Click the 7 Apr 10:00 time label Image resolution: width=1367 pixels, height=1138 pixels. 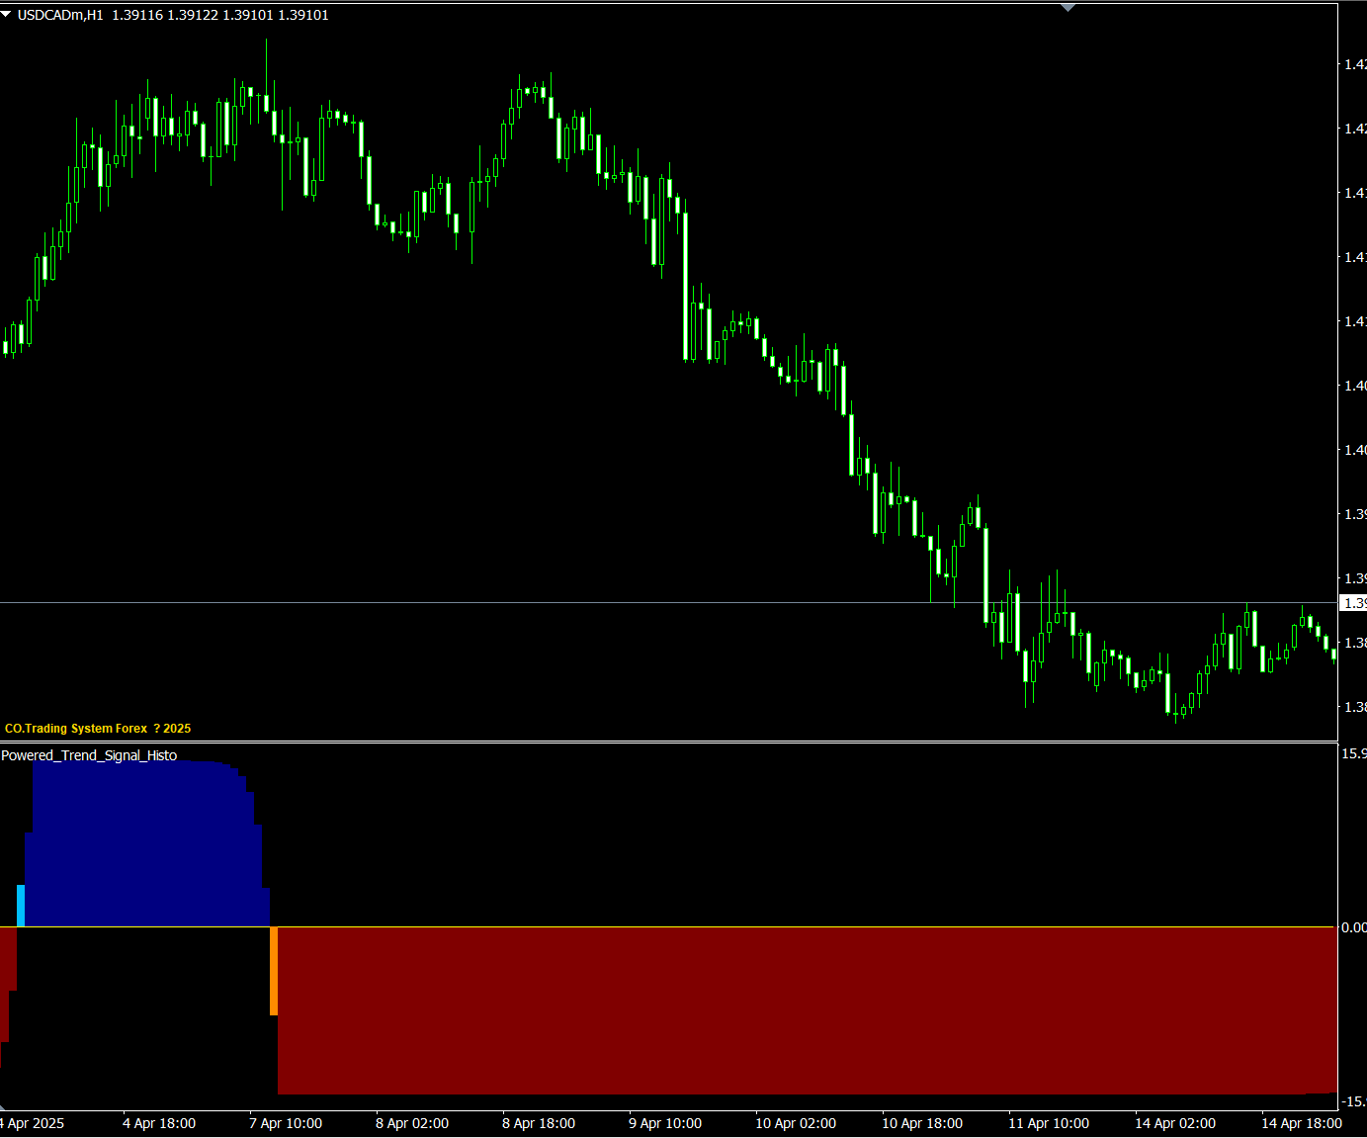coord(286,1123)
